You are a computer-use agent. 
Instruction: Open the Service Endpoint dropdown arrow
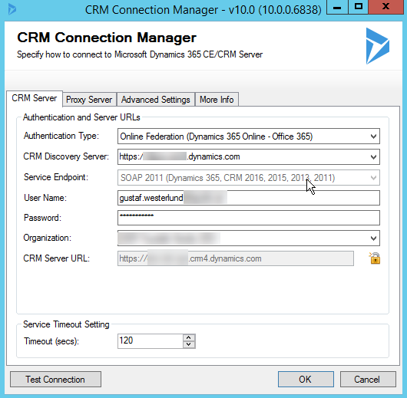tap(373, 178)
